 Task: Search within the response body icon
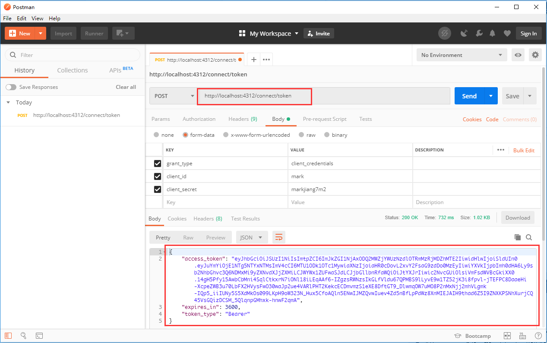[x=529, y=237]
